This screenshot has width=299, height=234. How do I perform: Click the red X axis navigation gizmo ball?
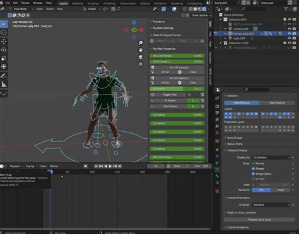(141, 30)
